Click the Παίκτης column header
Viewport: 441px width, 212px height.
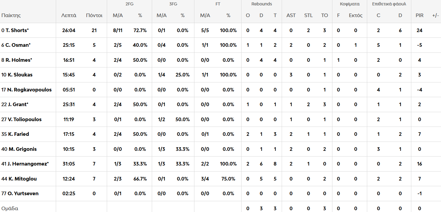point(11,15)
